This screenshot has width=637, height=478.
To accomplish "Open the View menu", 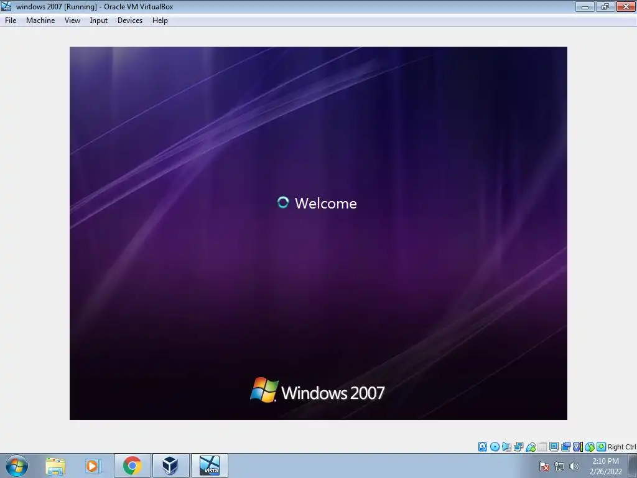I will coord(72,21).
